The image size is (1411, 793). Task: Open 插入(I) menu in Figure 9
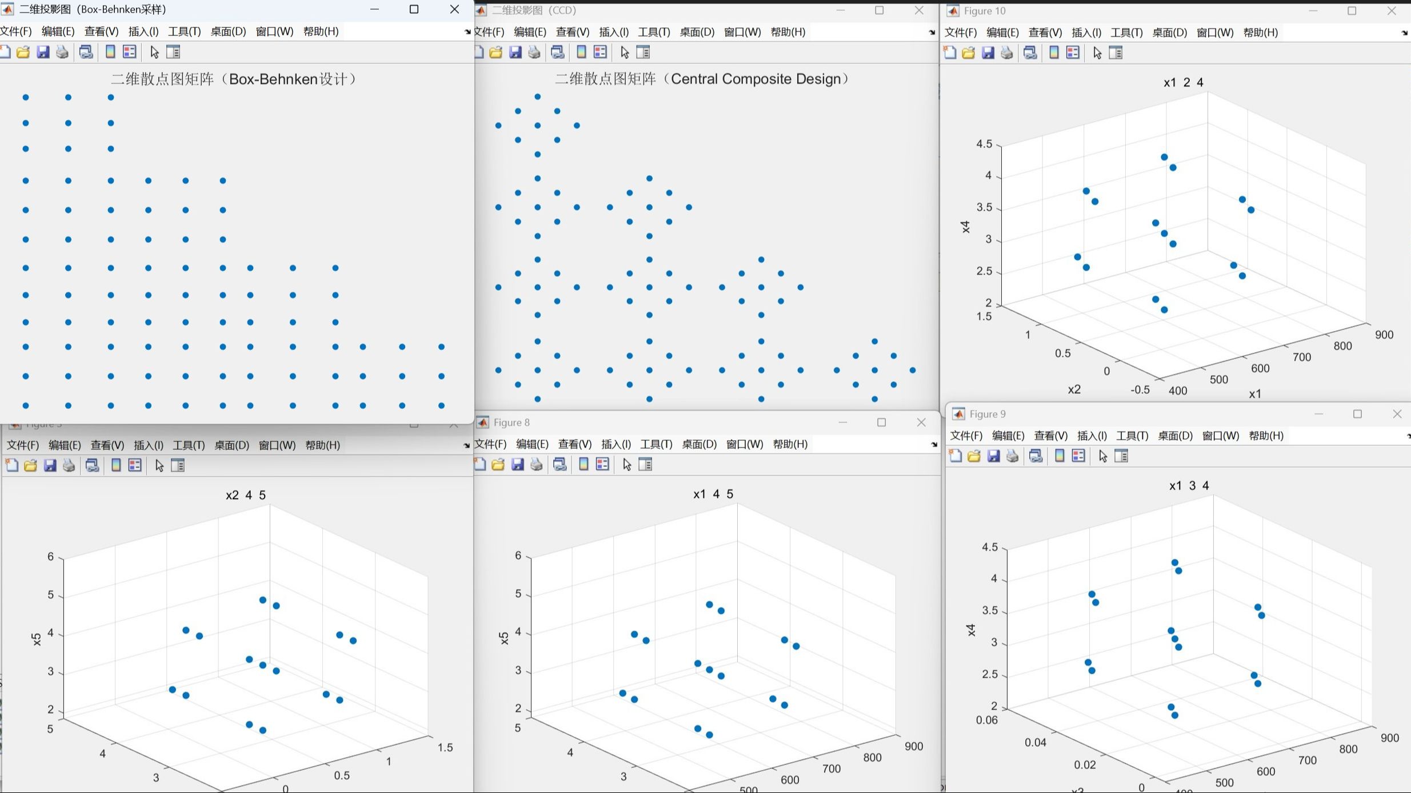point(1092,436)
